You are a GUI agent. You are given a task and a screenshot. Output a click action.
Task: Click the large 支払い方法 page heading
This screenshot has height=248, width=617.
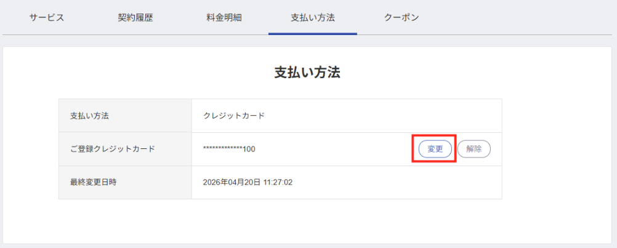[x=307, y=73]
